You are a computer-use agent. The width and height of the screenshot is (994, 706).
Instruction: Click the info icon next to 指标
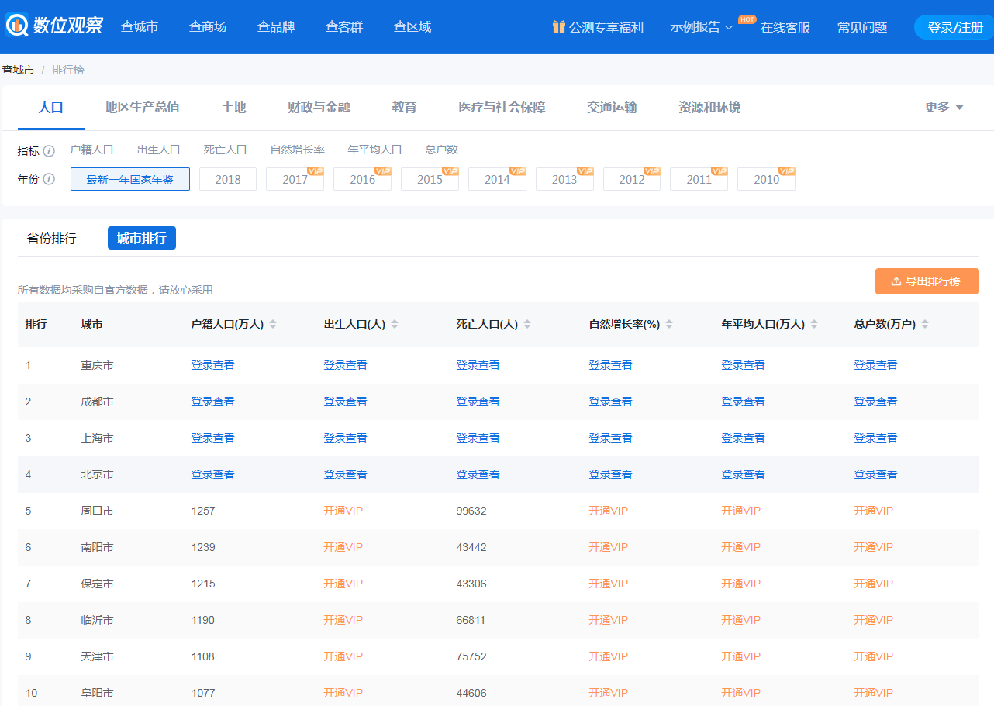49,150
